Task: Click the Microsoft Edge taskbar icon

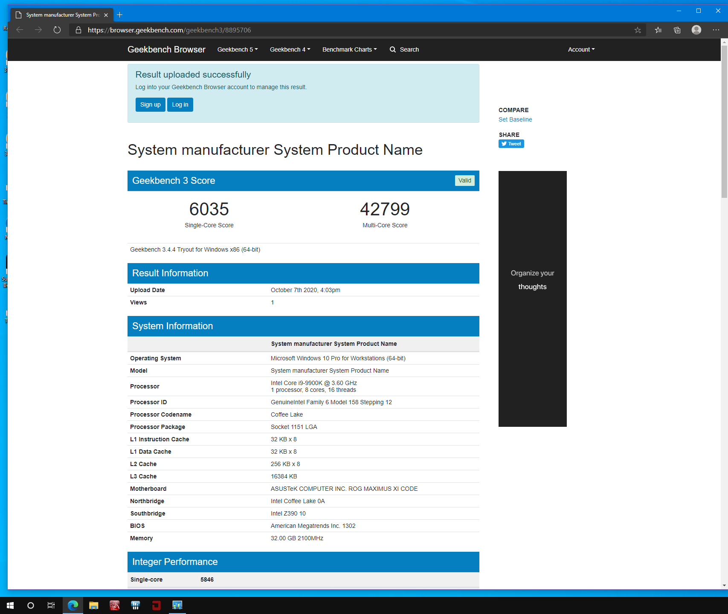Action: tap(73, 605)
